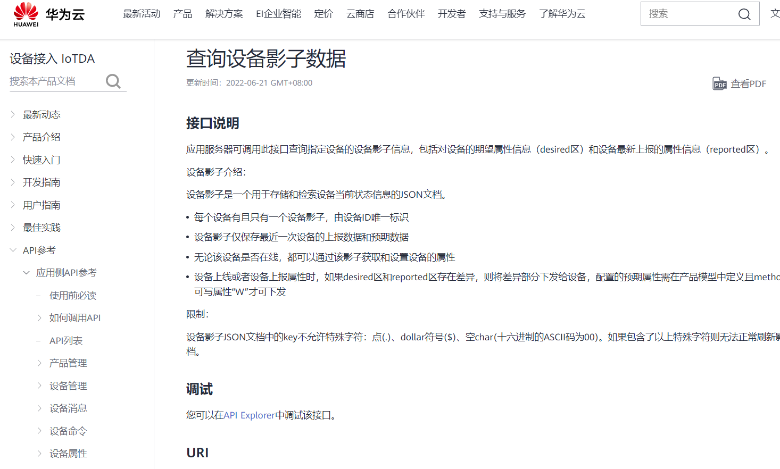Click the PDF file icon
780x469 pixels.
[x=719, y=83]
